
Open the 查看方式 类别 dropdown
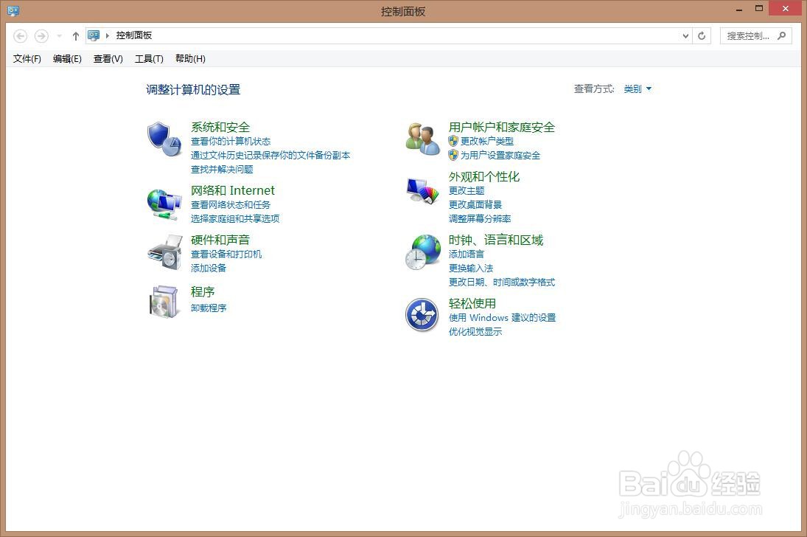(x=637, y=89)
